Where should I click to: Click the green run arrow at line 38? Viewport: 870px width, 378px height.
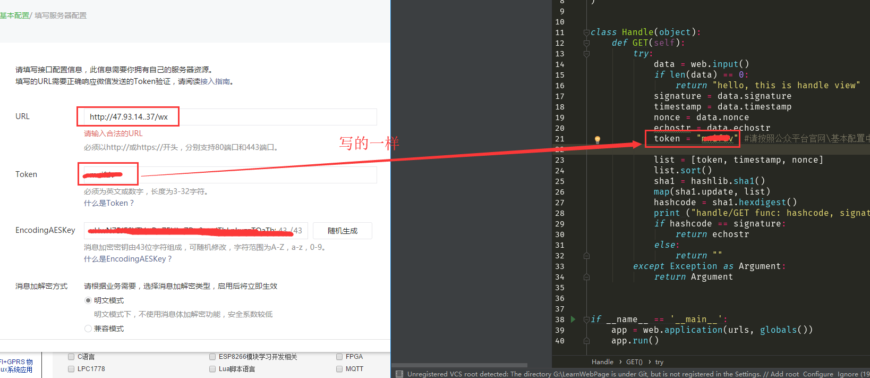coord(573,319)
